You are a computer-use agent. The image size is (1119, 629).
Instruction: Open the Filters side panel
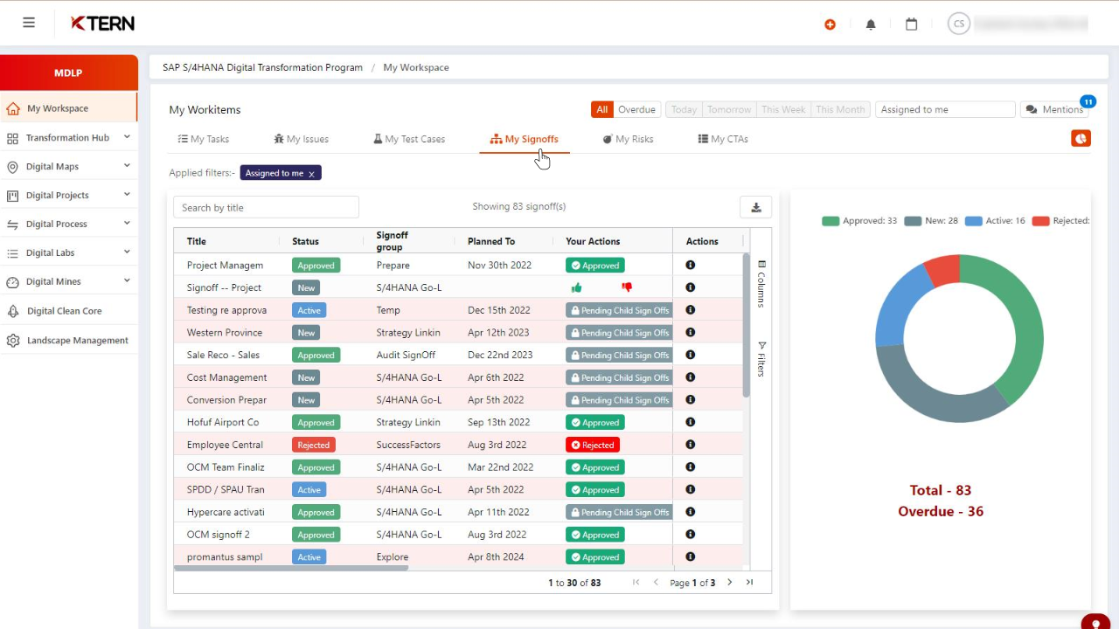point(761,359)
